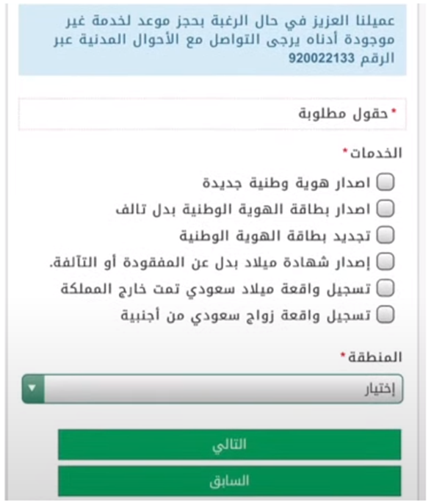The image size is (434, 504).
Task: Click the التالي (Next) button
Action: coord(229,444)
